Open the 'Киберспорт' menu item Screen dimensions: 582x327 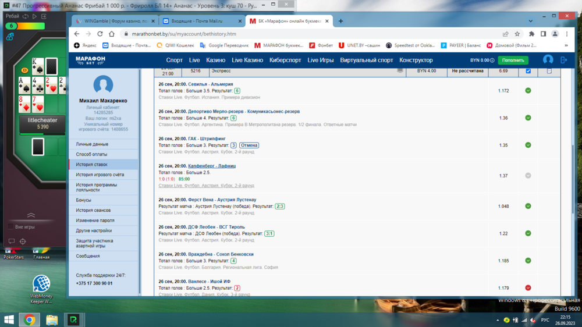tap(285, 60)
